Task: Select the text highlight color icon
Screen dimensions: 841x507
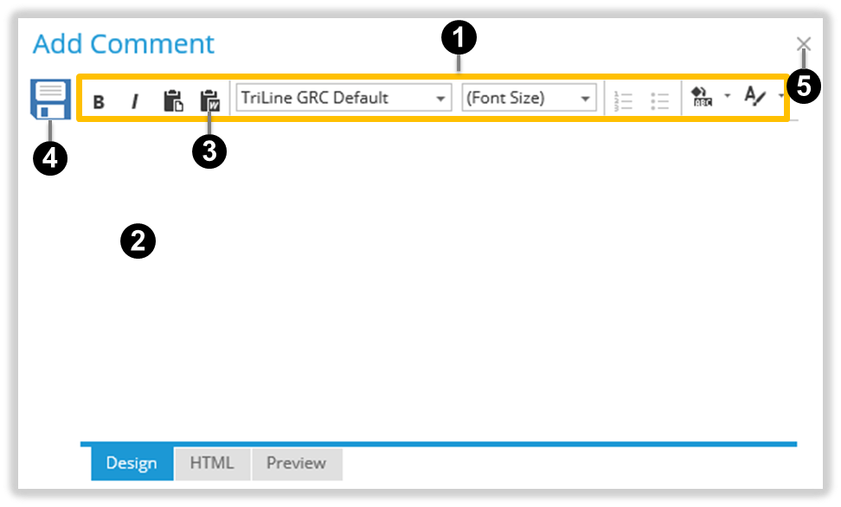Action: [x=703, y=98]
